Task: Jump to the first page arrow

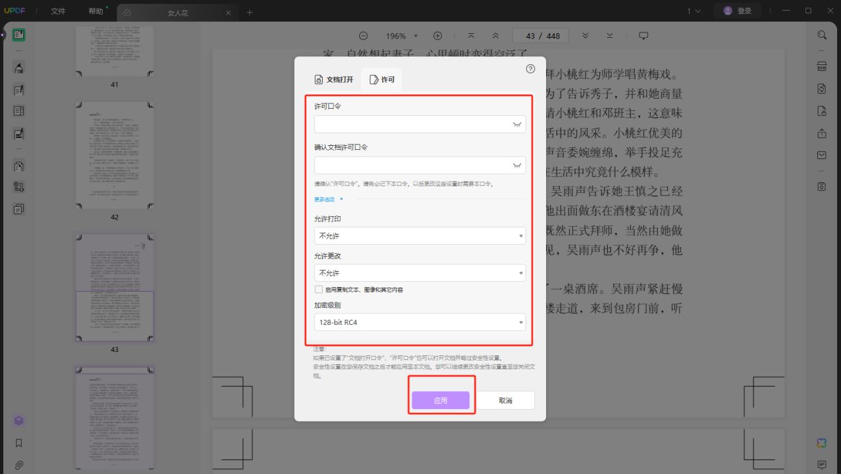Action: (x=471, y=36)
